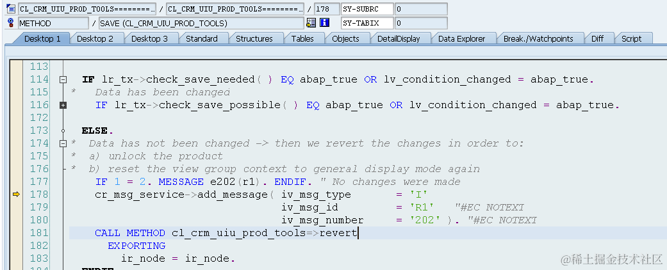Click the source program icon beside the program field
The image size is (667, 270).
(11, 9)
